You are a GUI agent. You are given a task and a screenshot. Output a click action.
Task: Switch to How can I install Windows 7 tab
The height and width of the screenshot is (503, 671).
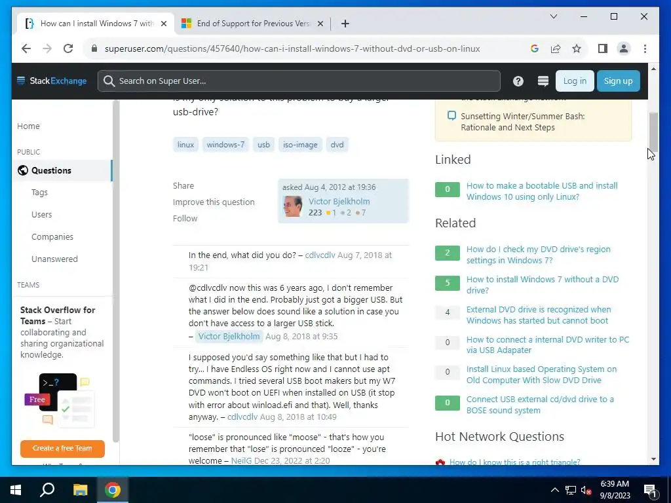(96, 24)
